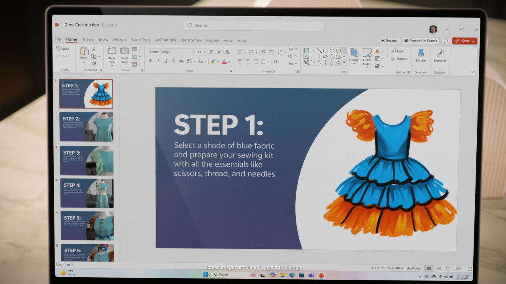506x284 pixels.
Task: Expand the New Slide dropdown arrow
Action: (x=112, y=65)
